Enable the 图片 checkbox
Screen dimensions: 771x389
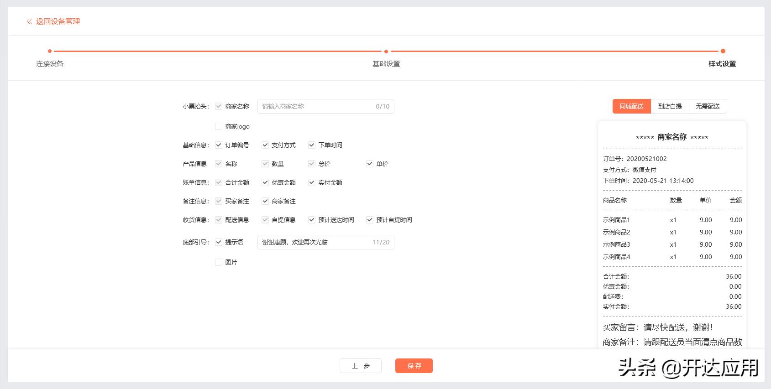pyautogui.click(x=219, y=262)
